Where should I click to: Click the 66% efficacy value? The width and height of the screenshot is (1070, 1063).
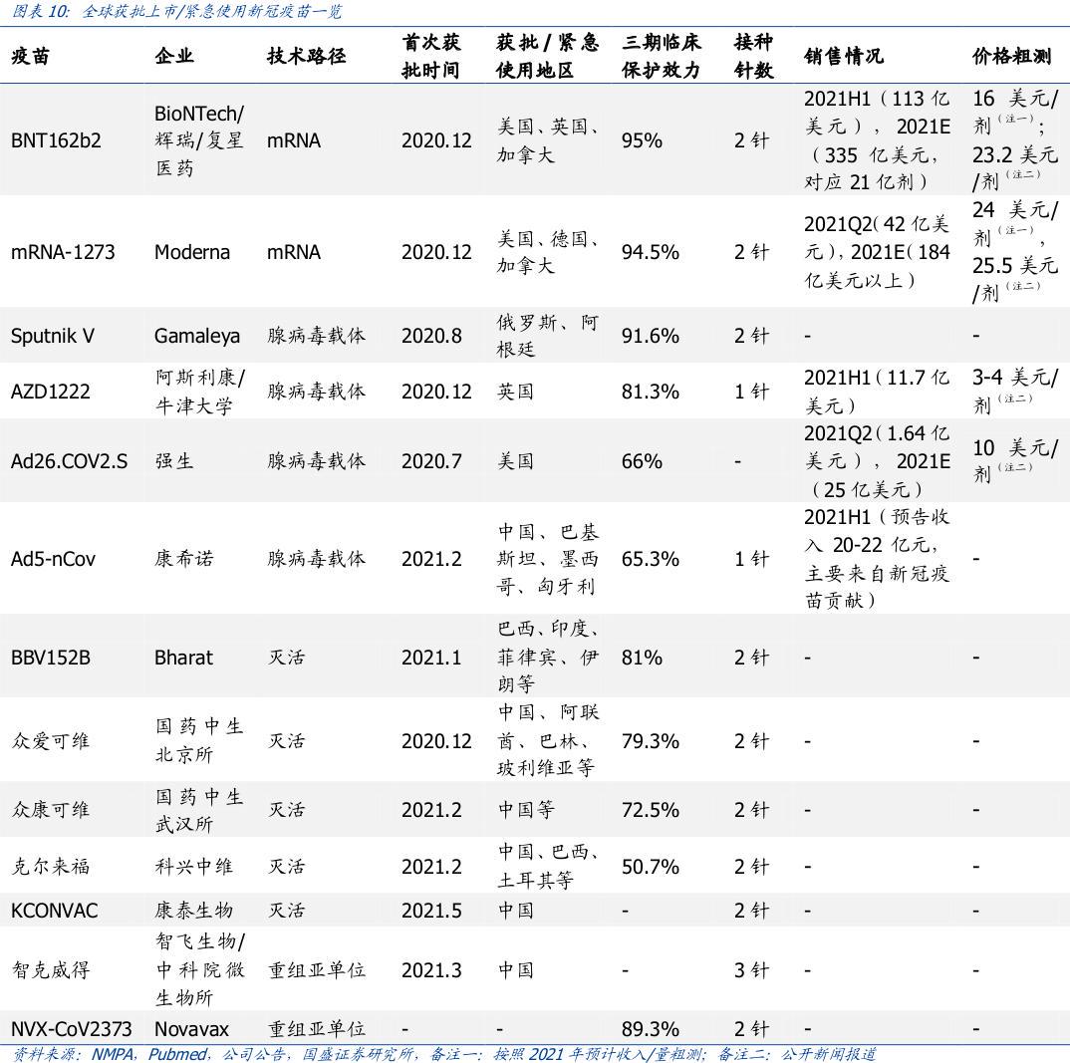(642, 461)
